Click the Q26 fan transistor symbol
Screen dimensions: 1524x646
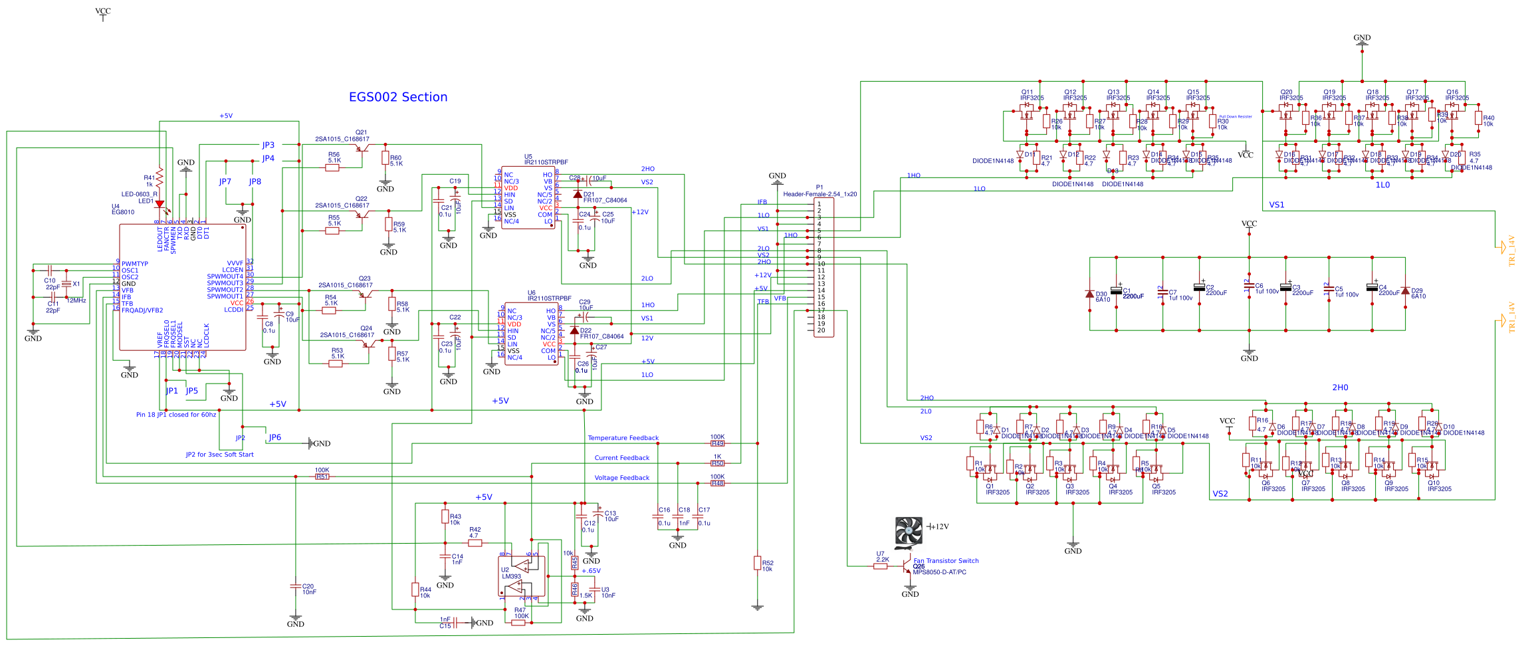907,567
